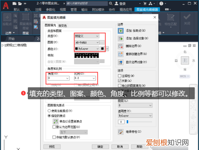Open the View ribbon tab
The width and height of the screenshot is (199, 150).
63,10
